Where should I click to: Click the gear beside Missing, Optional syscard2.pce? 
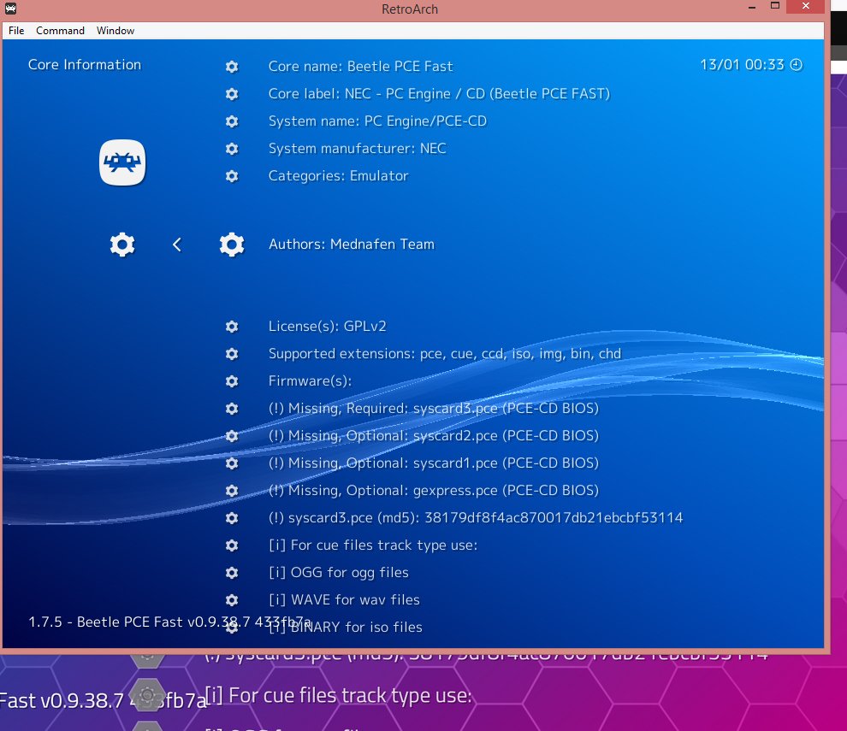tap(232, 436)
